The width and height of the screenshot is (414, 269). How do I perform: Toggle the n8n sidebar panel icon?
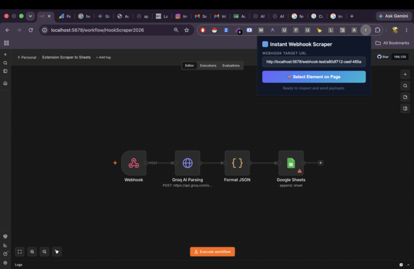5,71
